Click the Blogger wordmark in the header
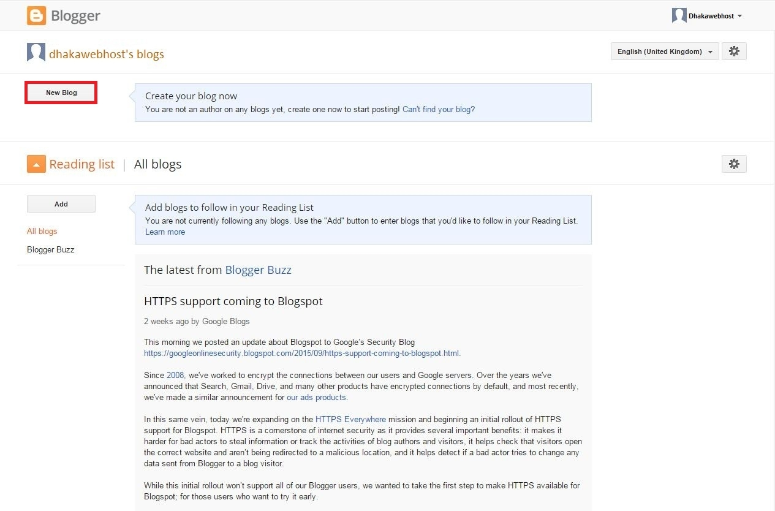This screenshot has height=511, width=775. pyautogui.click(x=76, y=16)
